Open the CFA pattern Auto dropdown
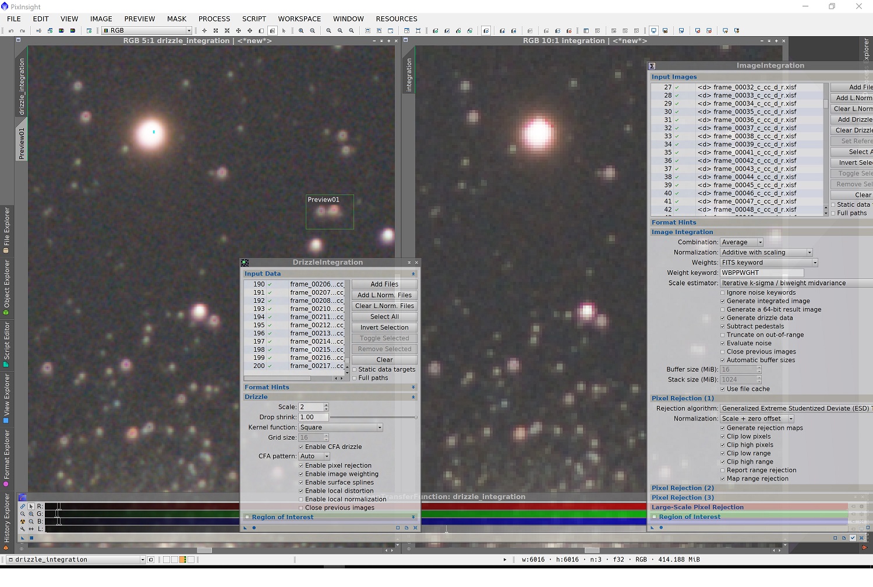 coord(314,457)
